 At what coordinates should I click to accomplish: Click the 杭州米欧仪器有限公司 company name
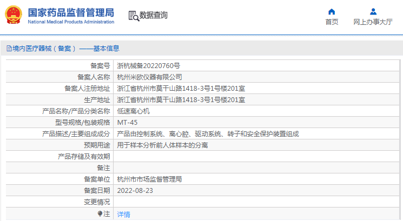pyautogui.click(x=150, y=77)
